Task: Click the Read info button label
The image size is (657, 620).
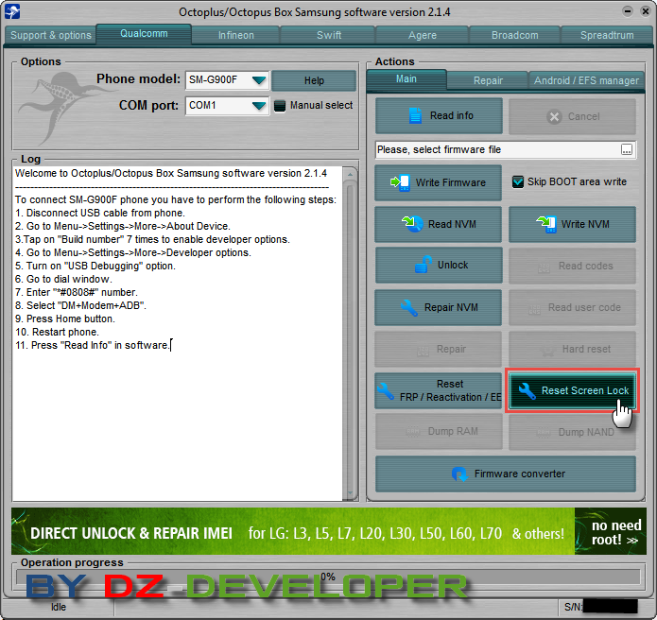Action: (451, 115)
